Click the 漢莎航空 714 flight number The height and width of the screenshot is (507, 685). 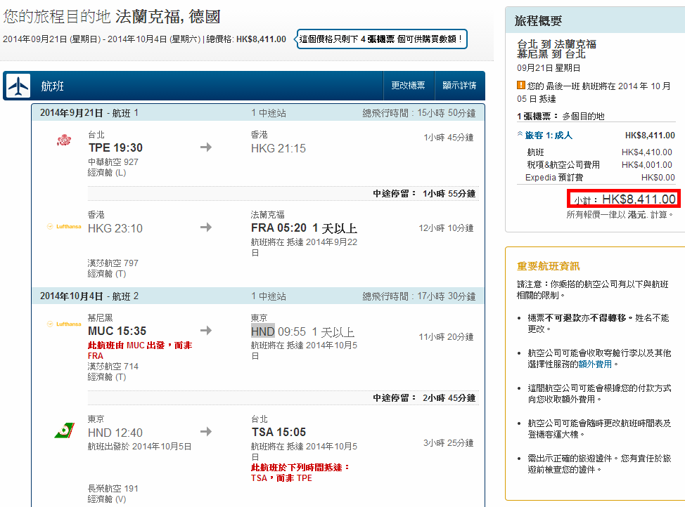click(113, 366)
